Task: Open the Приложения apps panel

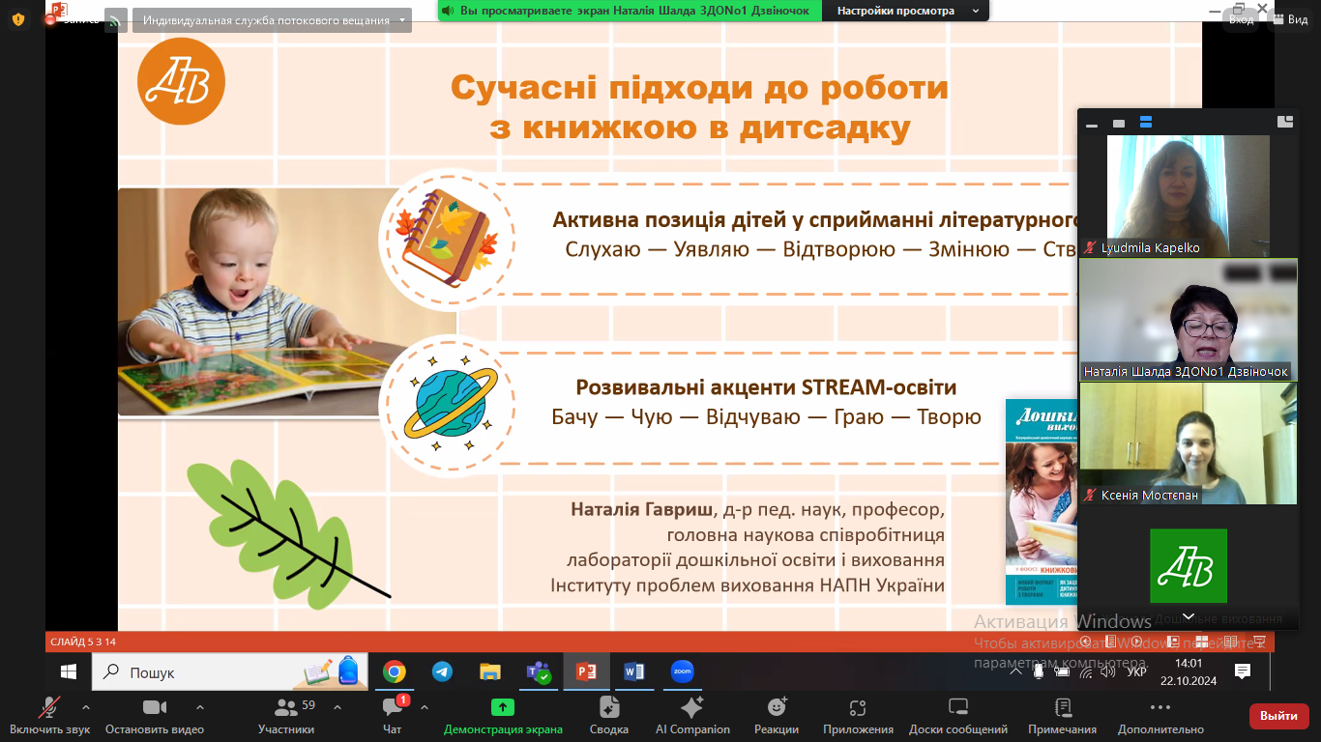Action: (x=858, y=715)
